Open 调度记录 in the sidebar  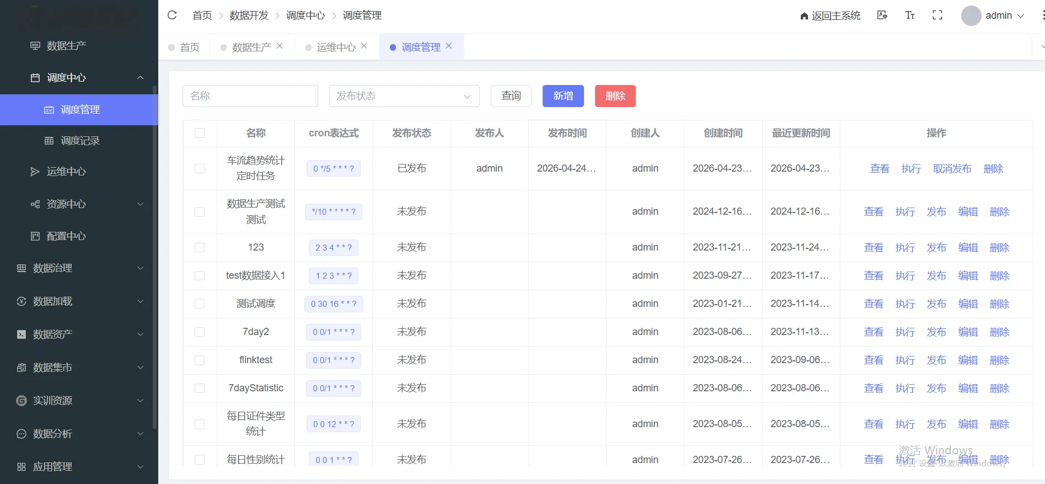click(79, 141)
